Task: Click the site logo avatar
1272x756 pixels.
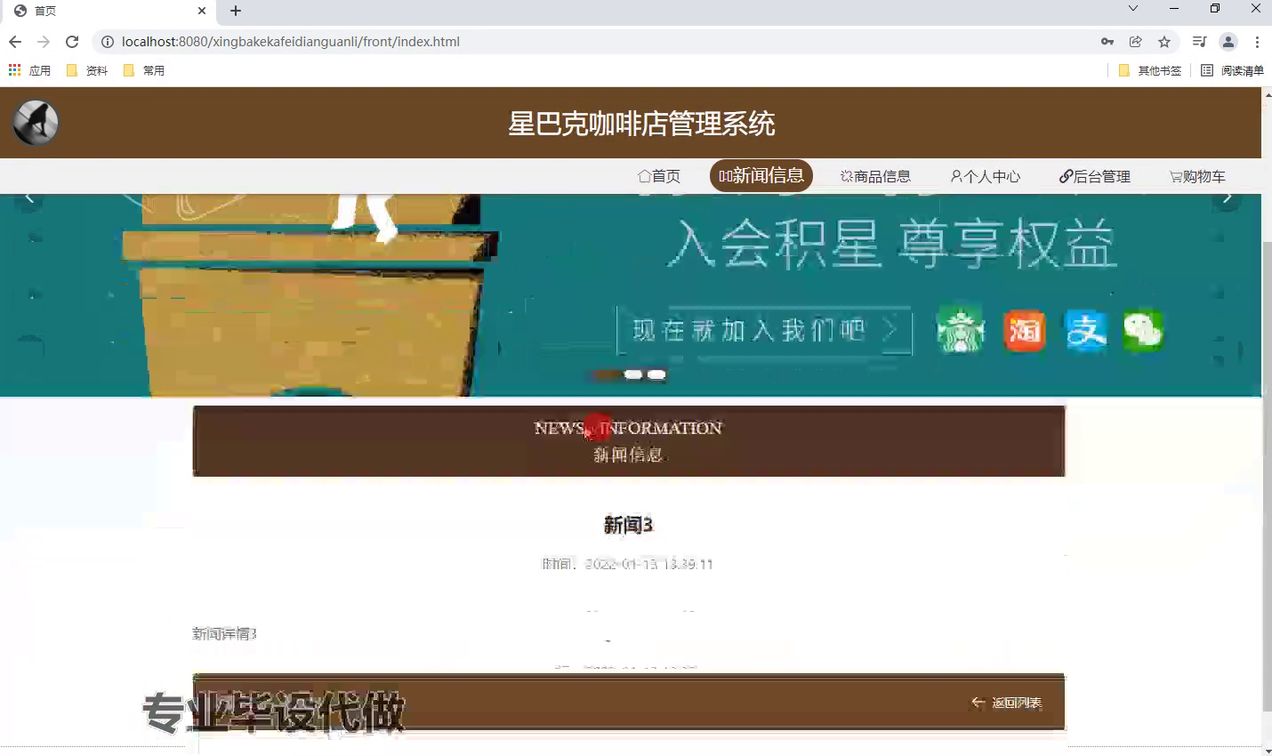Action: [x=36, y=123]
